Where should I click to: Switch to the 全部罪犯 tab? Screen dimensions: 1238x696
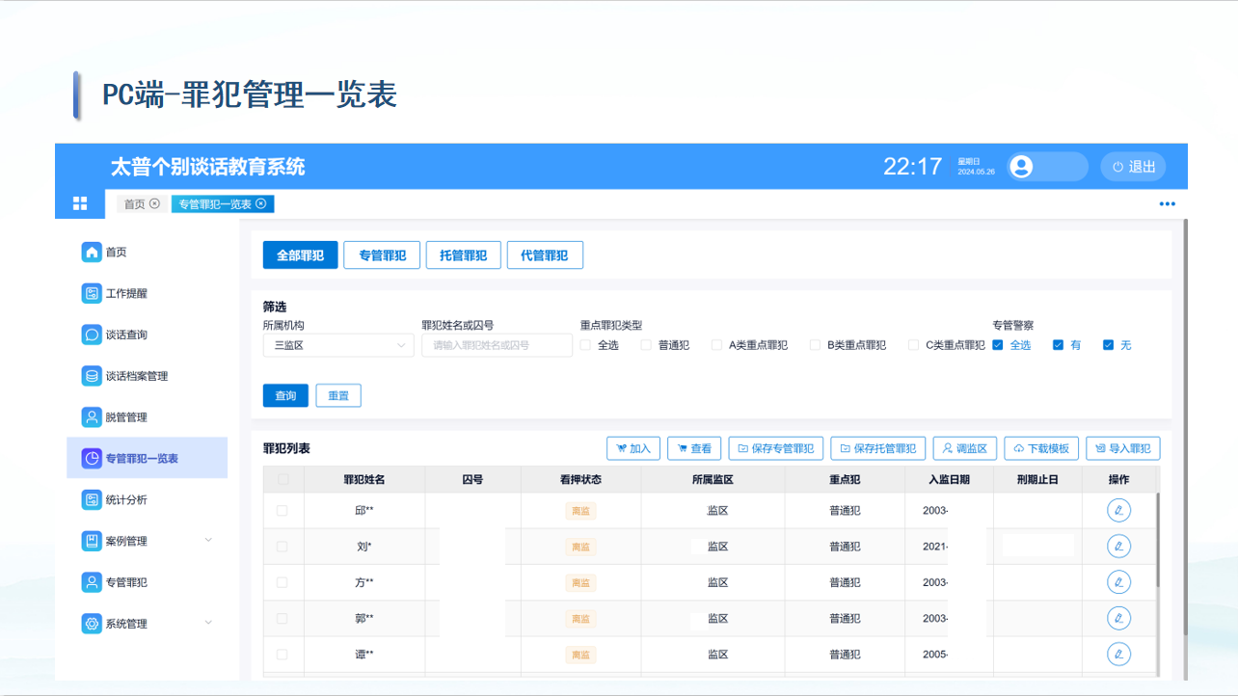coord(300,255)
